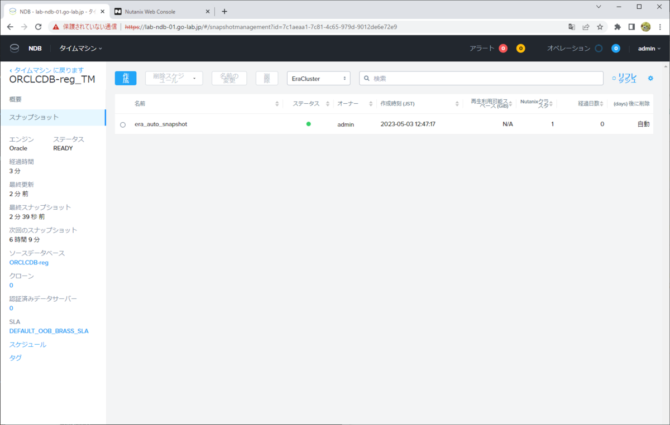This screenshot has height=425, width=670.
Task: Click the 自動 deletion cell
Action: click(644, 124)
